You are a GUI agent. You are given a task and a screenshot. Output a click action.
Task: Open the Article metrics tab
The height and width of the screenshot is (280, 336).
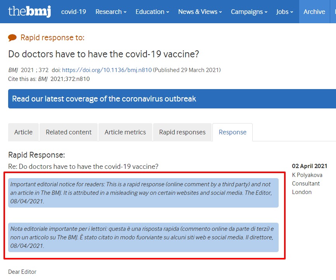tap(125, 132)
